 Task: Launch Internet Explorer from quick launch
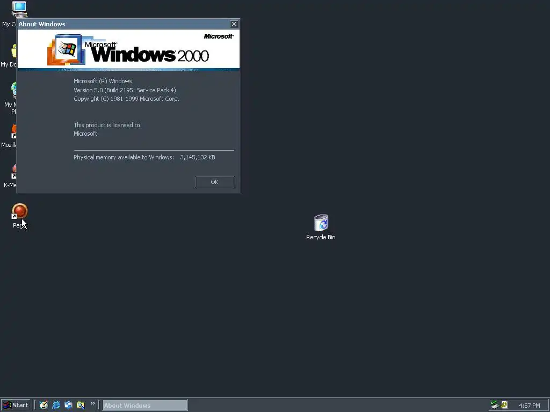[x=56, y=405]
